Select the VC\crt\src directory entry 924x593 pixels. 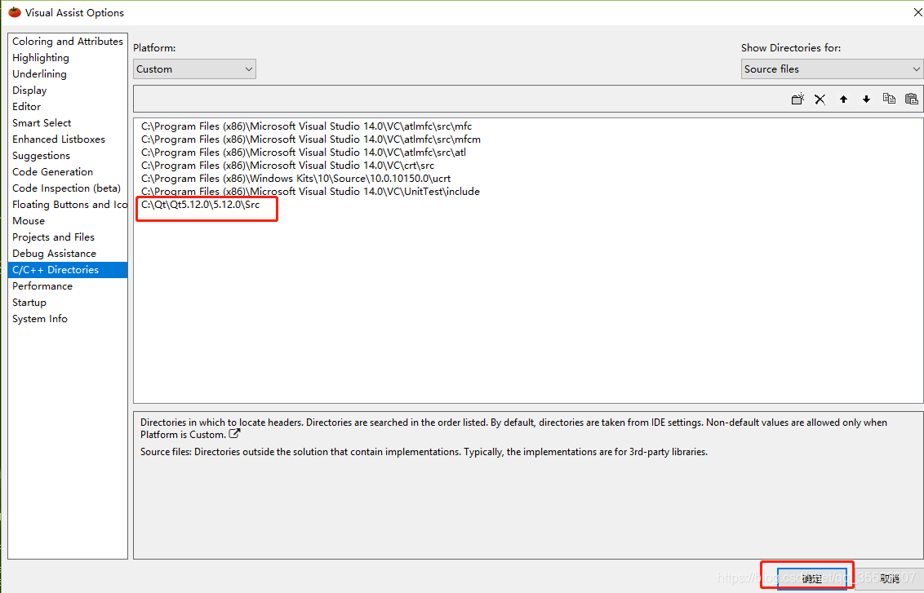coord(287,166)
